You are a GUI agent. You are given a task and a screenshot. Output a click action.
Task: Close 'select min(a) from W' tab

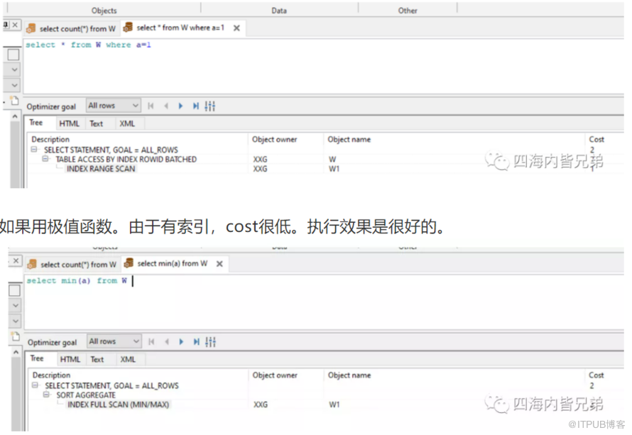[x=219, y=264]
